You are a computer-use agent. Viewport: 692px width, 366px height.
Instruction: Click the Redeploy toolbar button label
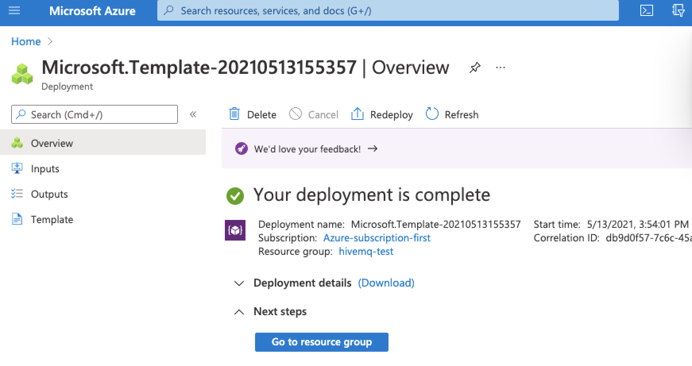pyautogui.click(x=392, y=115)
